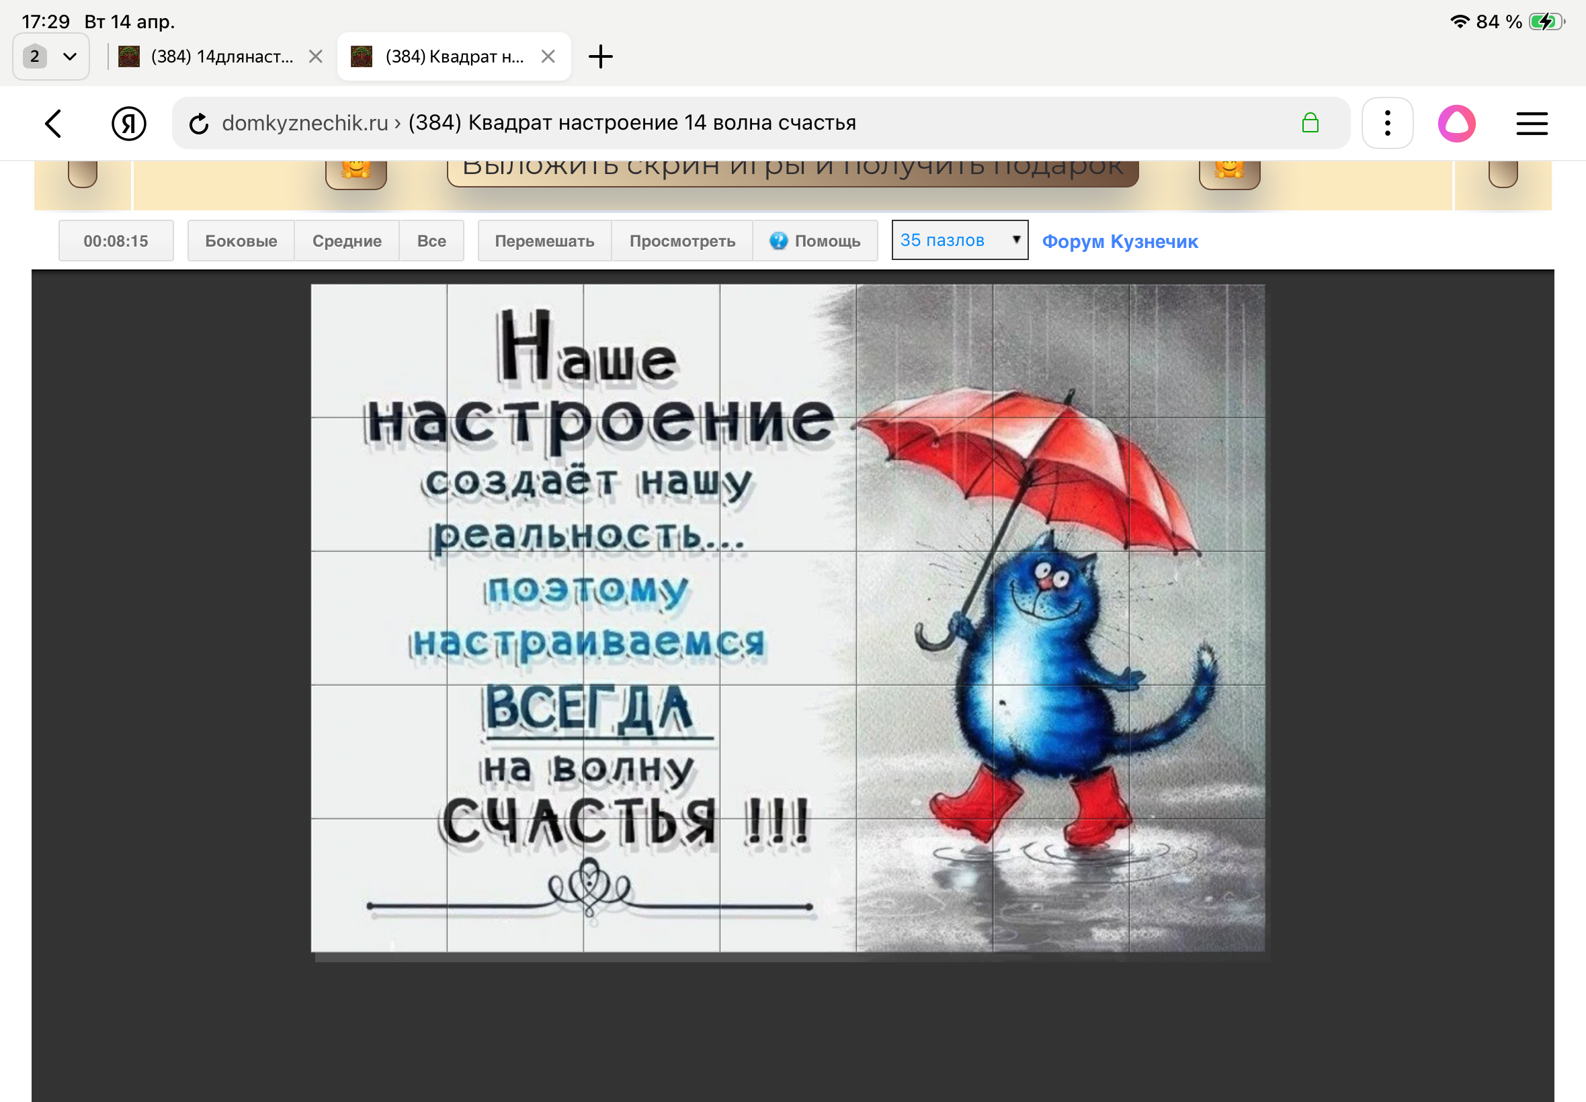Open the three-dot page options menu
1586x1102 pixels.
(1386, 124)
